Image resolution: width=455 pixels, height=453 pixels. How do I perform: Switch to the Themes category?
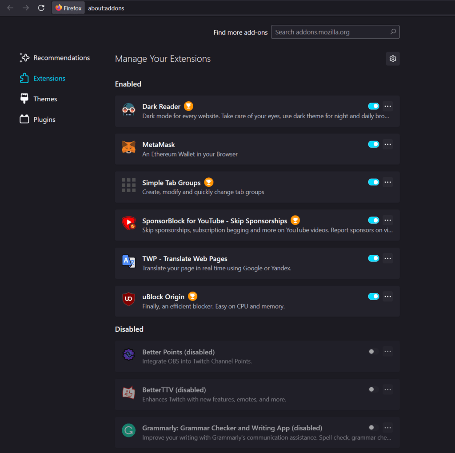coord(38,99)
